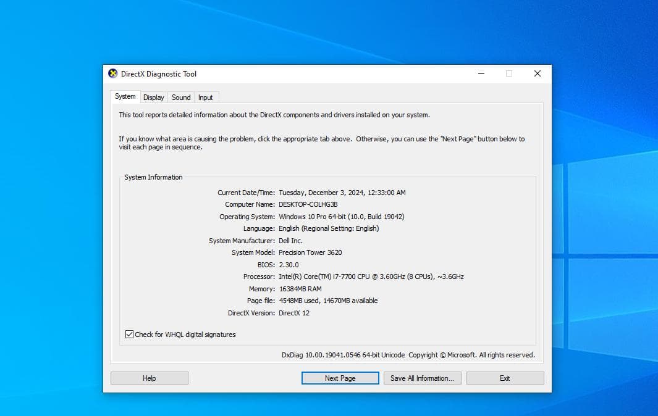Click the Next Page button
This screenshot has height=416, width=658.
340,378
